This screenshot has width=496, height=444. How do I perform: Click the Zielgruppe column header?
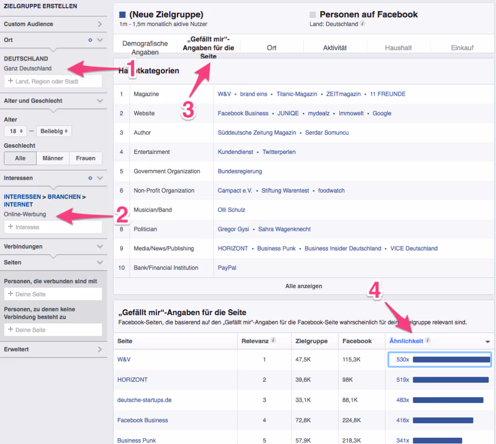coord(311,341)
